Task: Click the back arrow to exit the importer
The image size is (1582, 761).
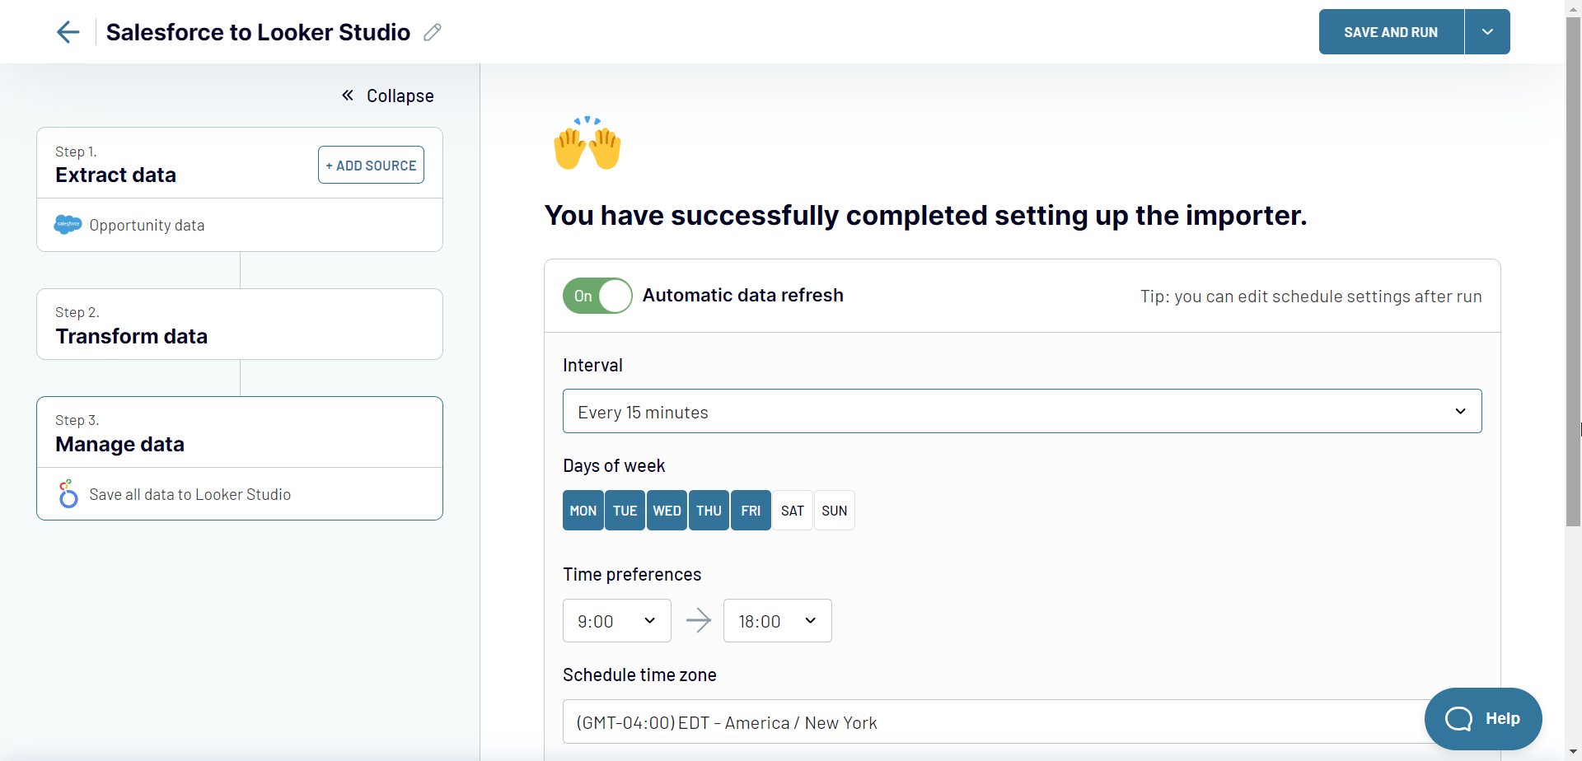Action: (68, 32)
